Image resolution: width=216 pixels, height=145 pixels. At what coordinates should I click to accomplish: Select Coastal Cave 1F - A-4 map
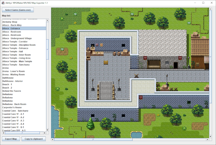coord(24,124)
